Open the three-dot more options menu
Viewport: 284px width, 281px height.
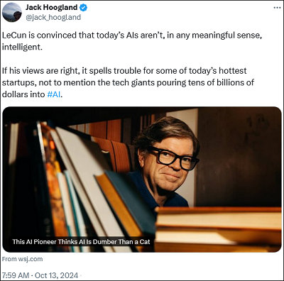tap(277, 8)
